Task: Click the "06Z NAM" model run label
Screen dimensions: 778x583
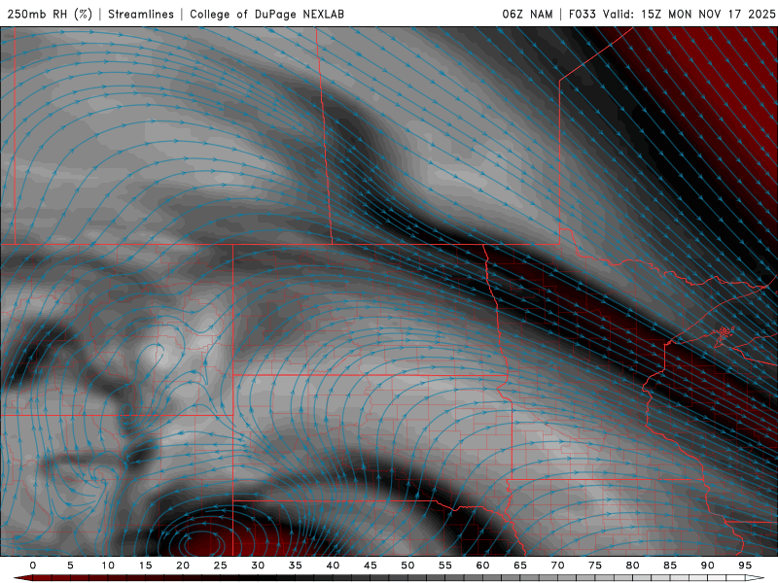Action: 527,14
